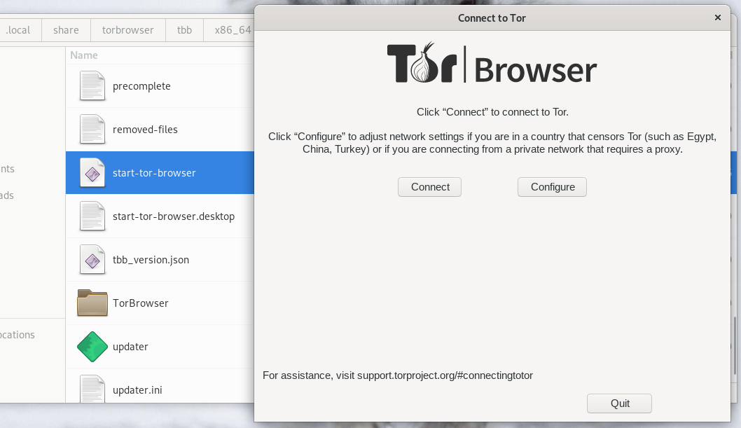Select the tbb_version.json file name
Screen dimensions: 741x428
point(151,260)
